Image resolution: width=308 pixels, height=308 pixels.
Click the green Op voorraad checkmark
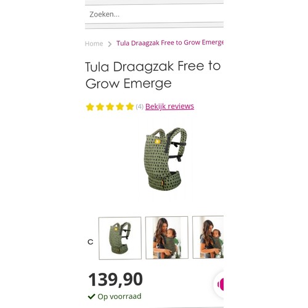[x=92, y=296]
